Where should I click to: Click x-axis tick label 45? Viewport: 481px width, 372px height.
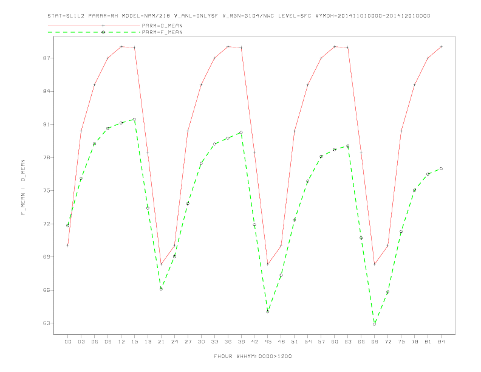point(268,342)
